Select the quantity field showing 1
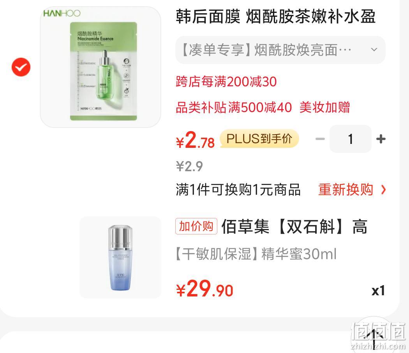Screen dimensions: 409x353 tap(350, 139)
